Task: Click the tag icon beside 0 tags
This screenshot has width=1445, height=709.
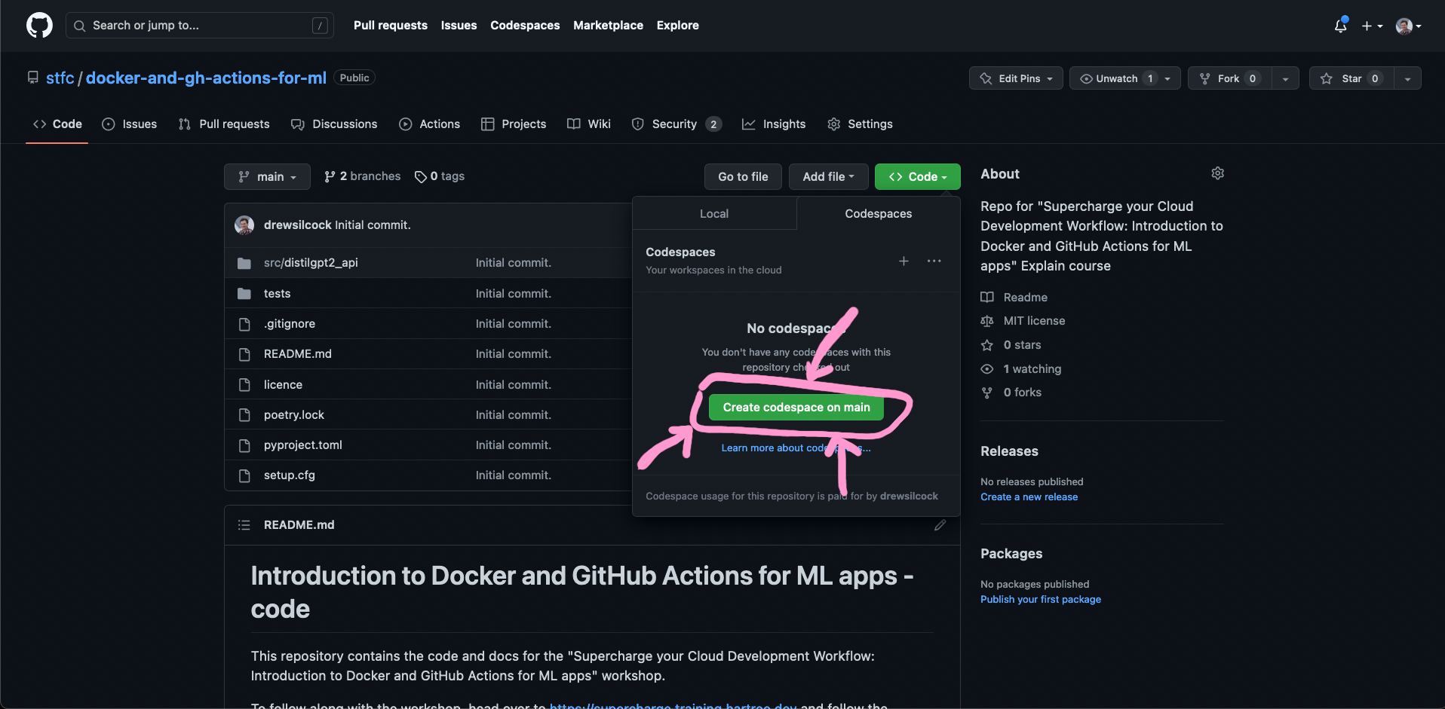Action: (x=421, y=176)
